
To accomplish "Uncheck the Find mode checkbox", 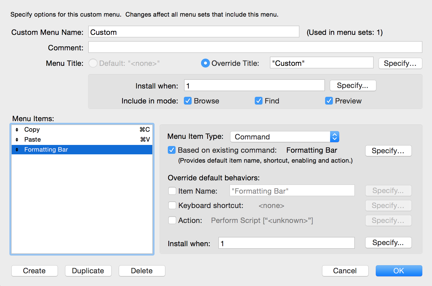I will [x=259, y=101].
